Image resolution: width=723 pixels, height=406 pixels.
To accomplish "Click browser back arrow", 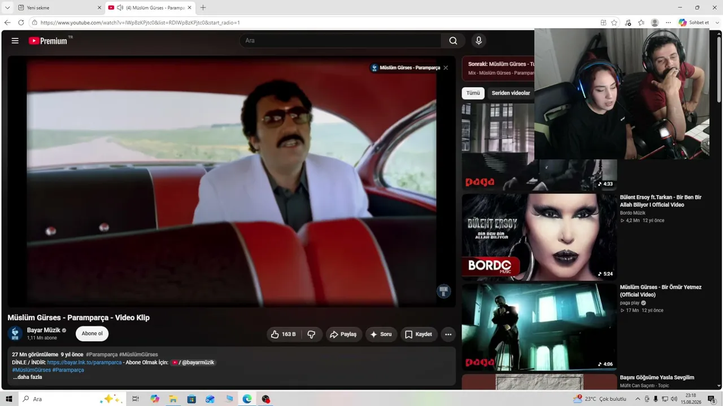I will (7, 23).
